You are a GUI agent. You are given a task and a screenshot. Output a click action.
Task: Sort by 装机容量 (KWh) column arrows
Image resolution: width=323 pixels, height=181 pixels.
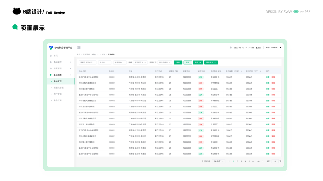pos(241,71)
